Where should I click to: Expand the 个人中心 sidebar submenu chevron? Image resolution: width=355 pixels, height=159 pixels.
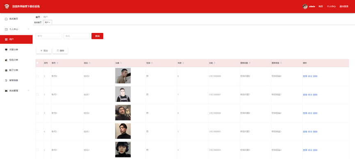pyautogui.click(x=29, y=29)
